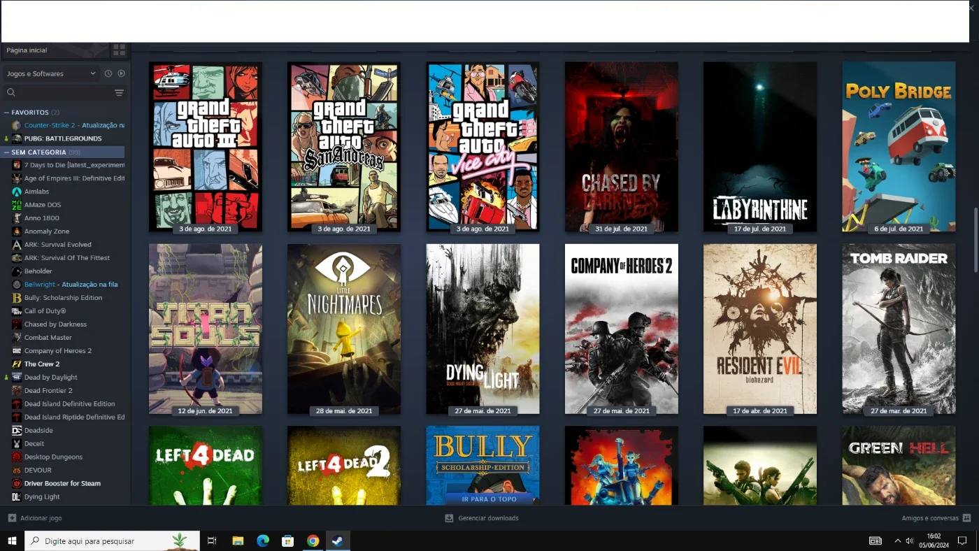Viewport: 979px width, 551px height.
Task: Click the Windows taskbar search box
Action: click(112, 541)
